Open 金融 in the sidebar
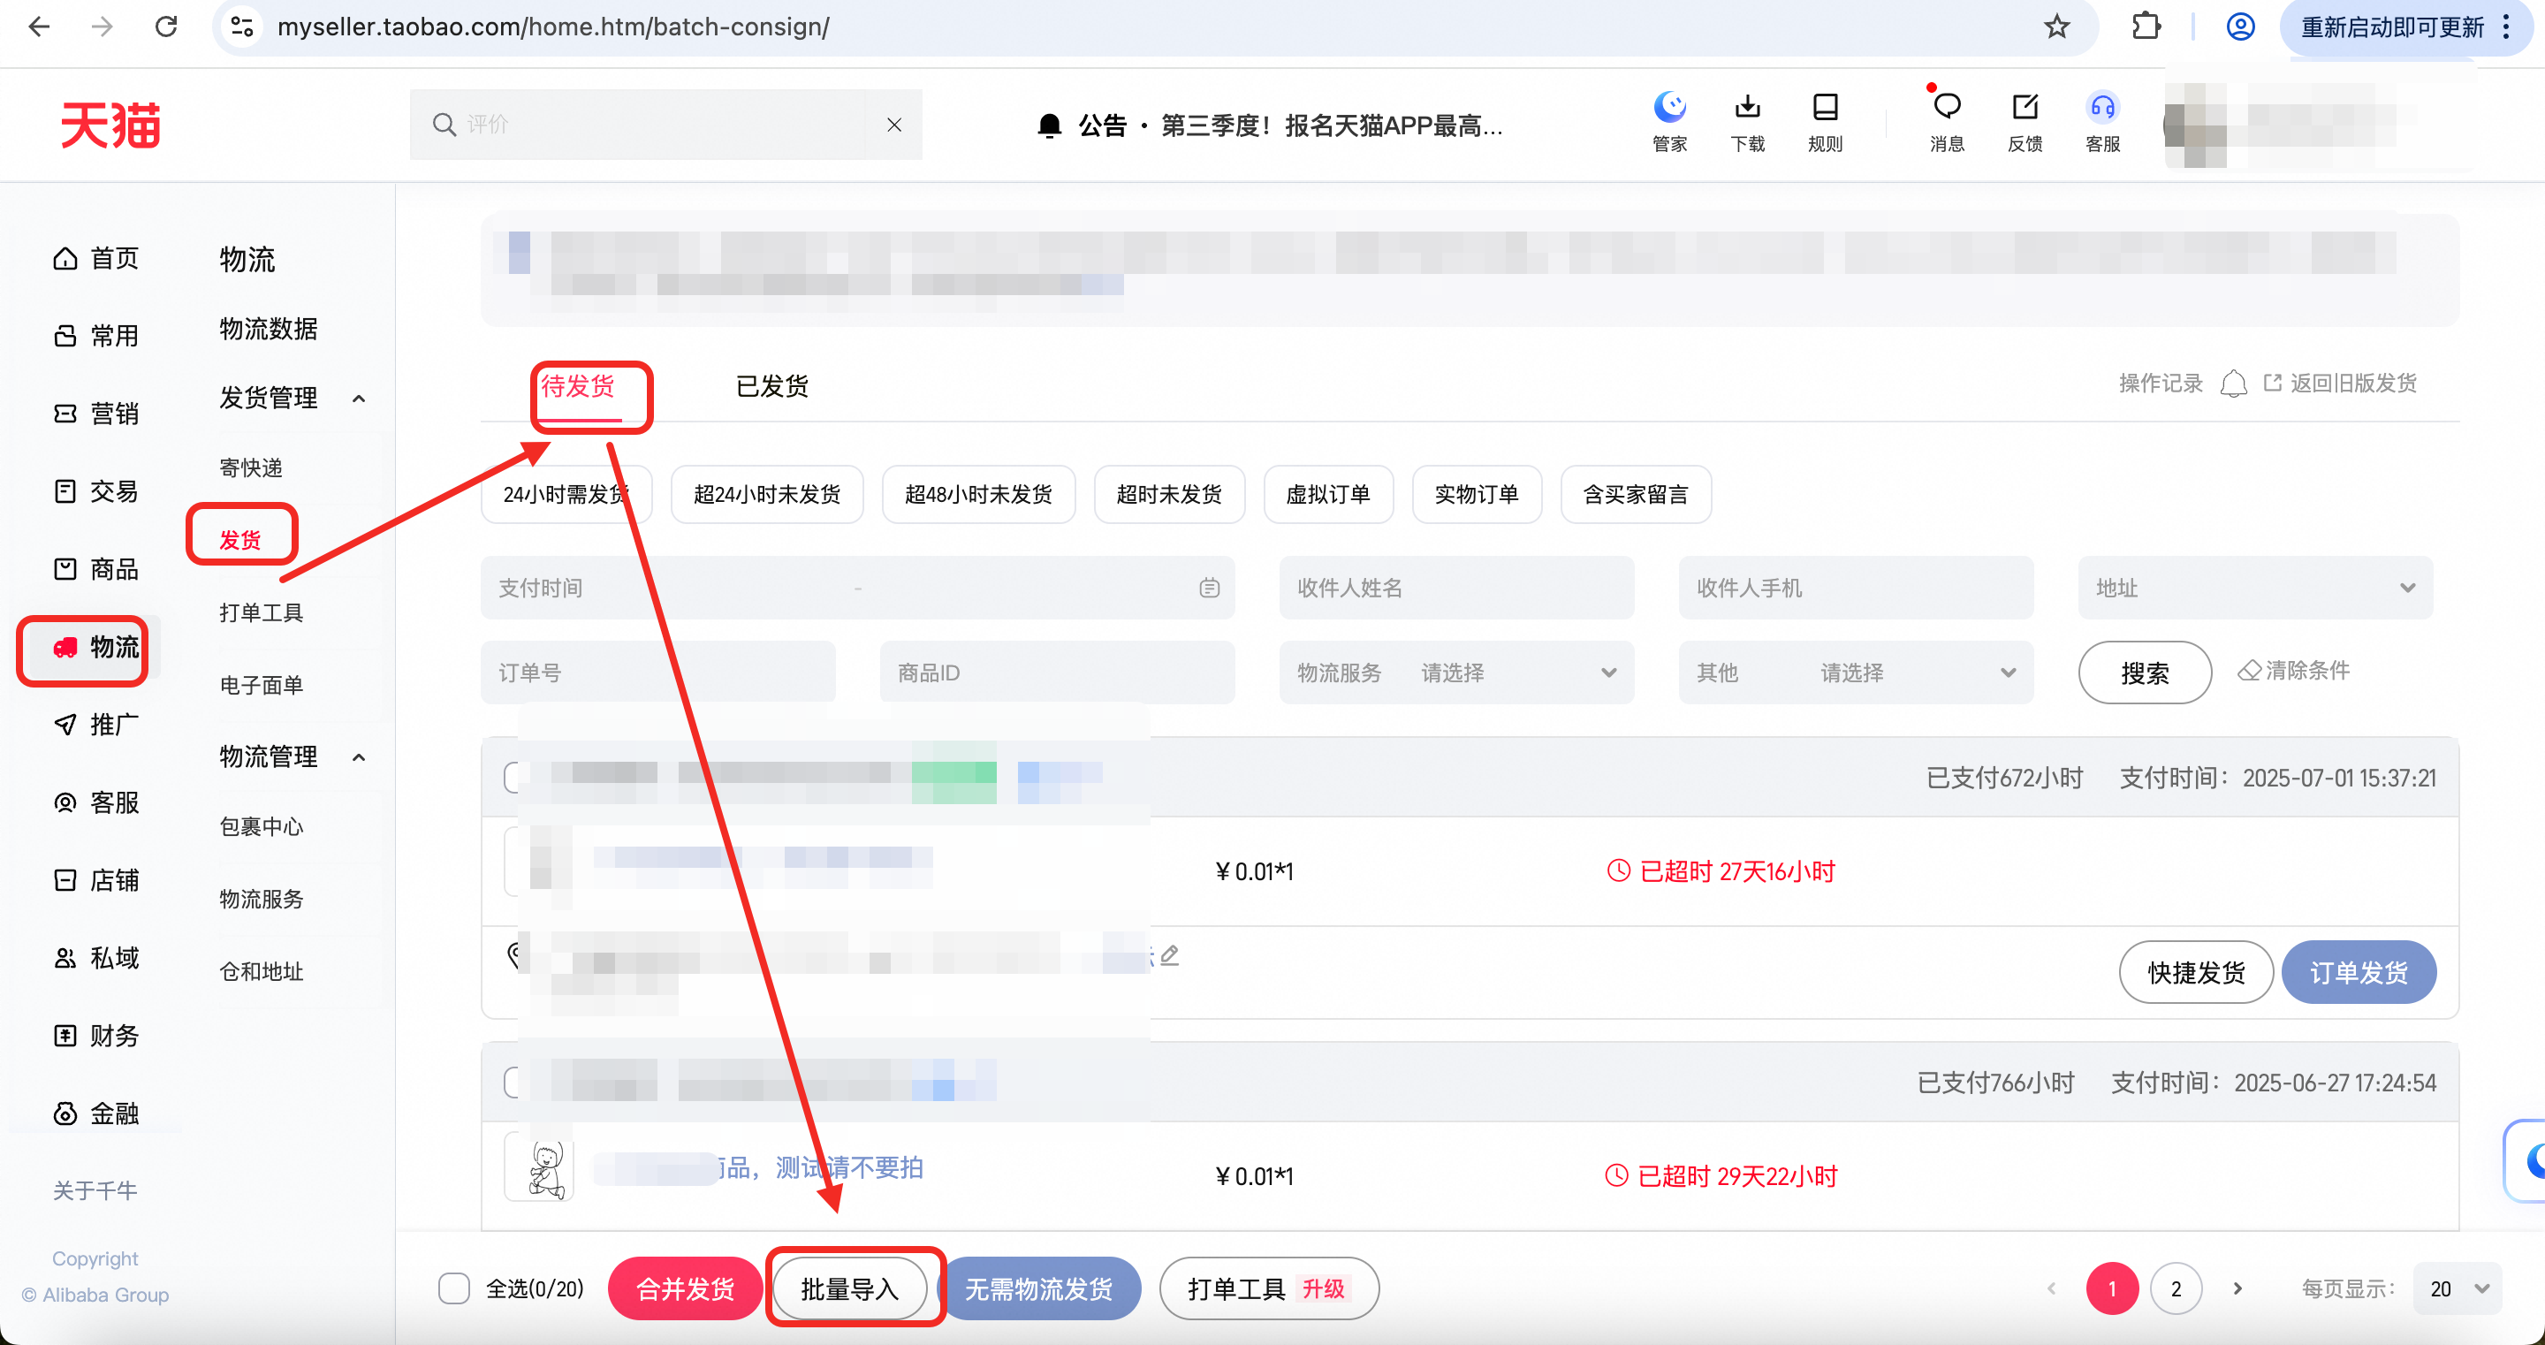2545x1345 pixels. 95,1113
